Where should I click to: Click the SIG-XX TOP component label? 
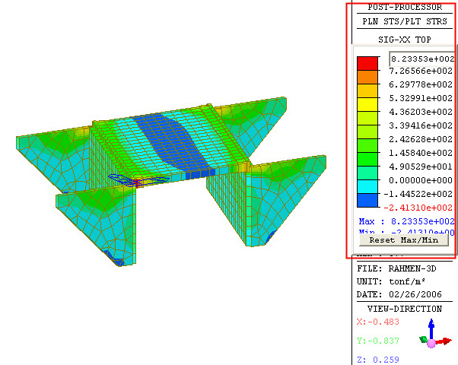click(x=405, y=40)
